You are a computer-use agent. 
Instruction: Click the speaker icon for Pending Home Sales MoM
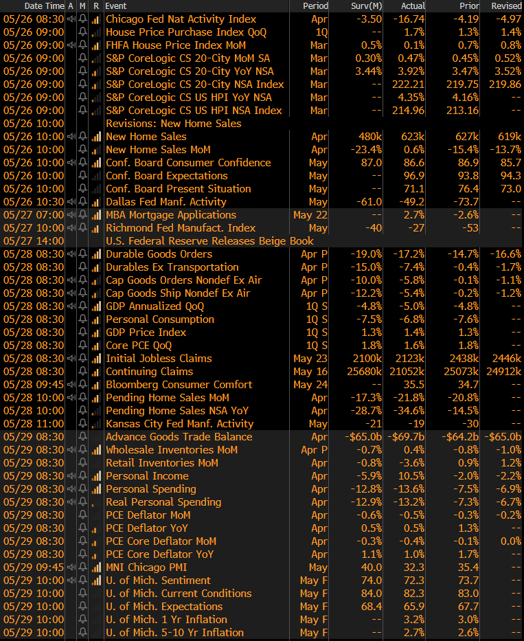(x=71, y=398)
